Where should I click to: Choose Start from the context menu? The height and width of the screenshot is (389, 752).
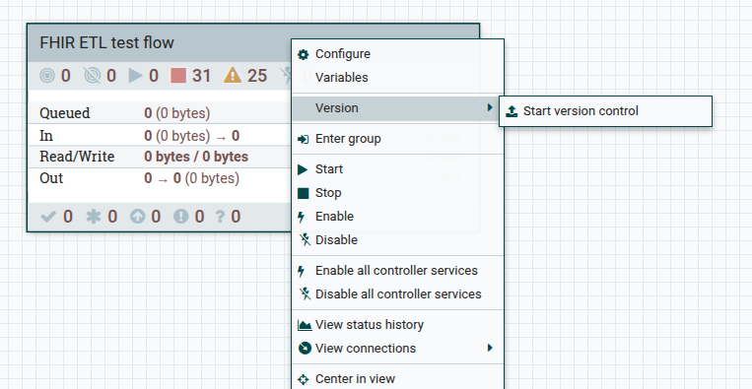398,169
